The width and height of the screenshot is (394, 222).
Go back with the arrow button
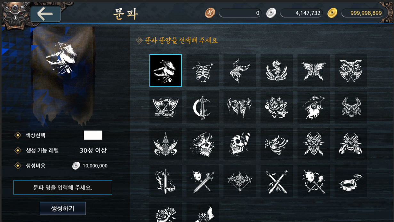pyautogui.click(x=46, y=13)
